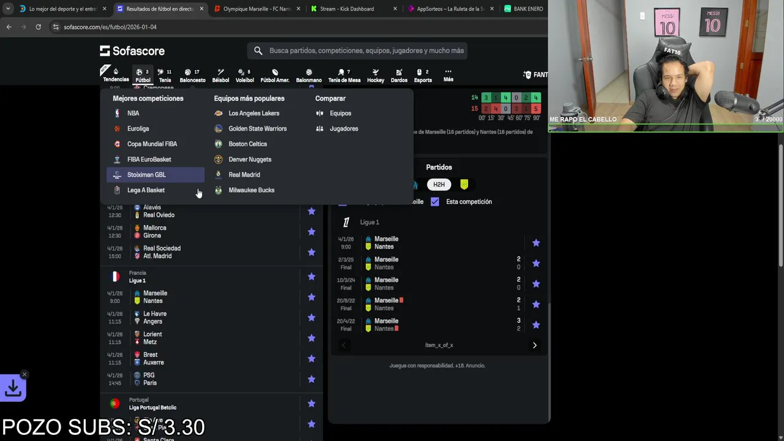Viewport: 784px width, 441px height.
Task: Click the Fantasy icon in header
Action: [527, 75]
